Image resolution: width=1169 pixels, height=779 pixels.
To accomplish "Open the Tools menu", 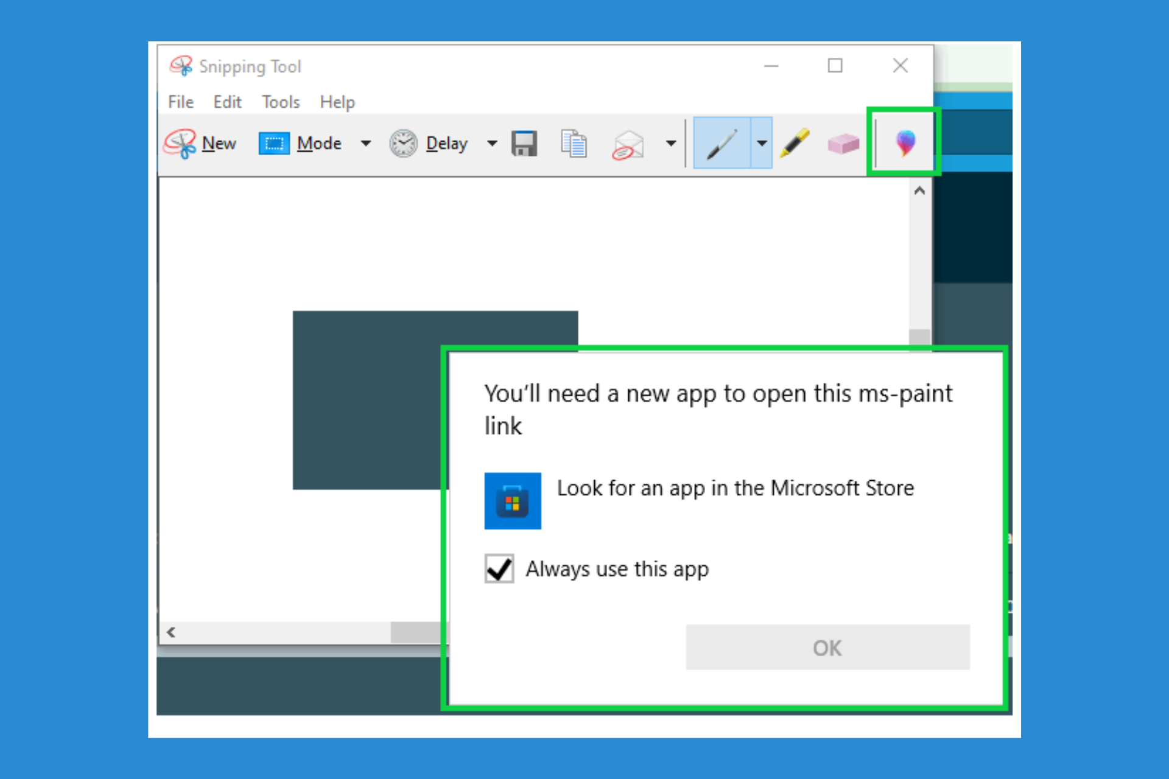I will (x=281, y=102).
